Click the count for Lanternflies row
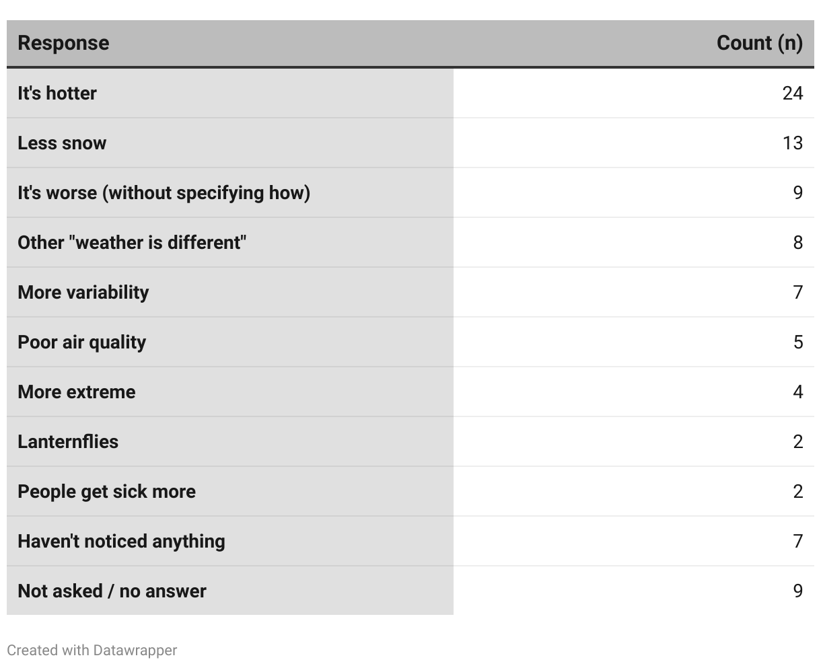 coord(797,441)
